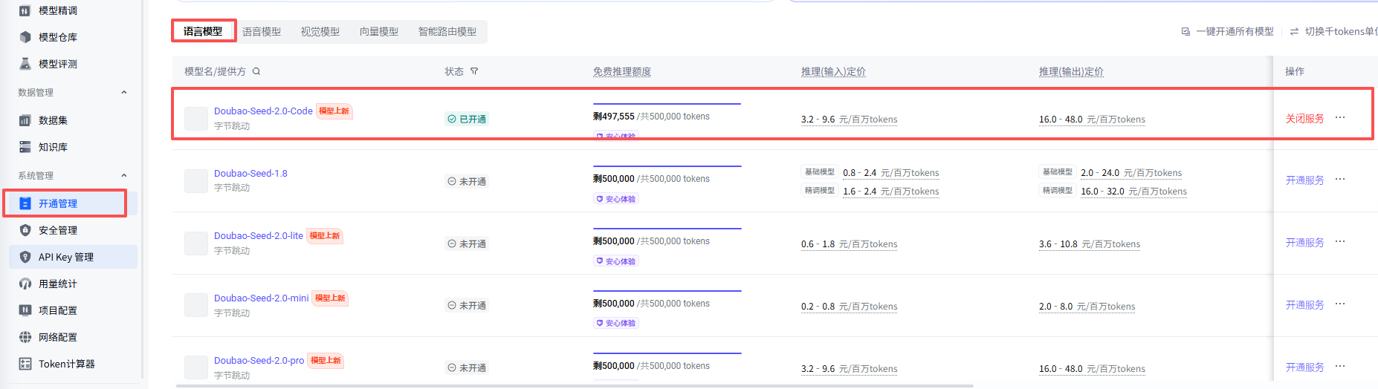The image size is (1378, 389).
Task: Click the quota bar for Doubao-Seed-2.0-lite
Action: click(667, 229)
